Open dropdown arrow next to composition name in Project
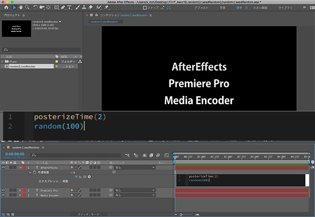Screen dimensions: 315x217 click(x=60, y=22)
